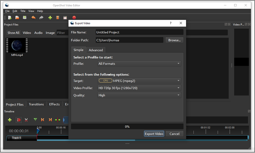Viewport: 255px width, 153px height.
Task: Toggle the snapping magnet in timeline toolbar
Action: [x=18, y=120]
